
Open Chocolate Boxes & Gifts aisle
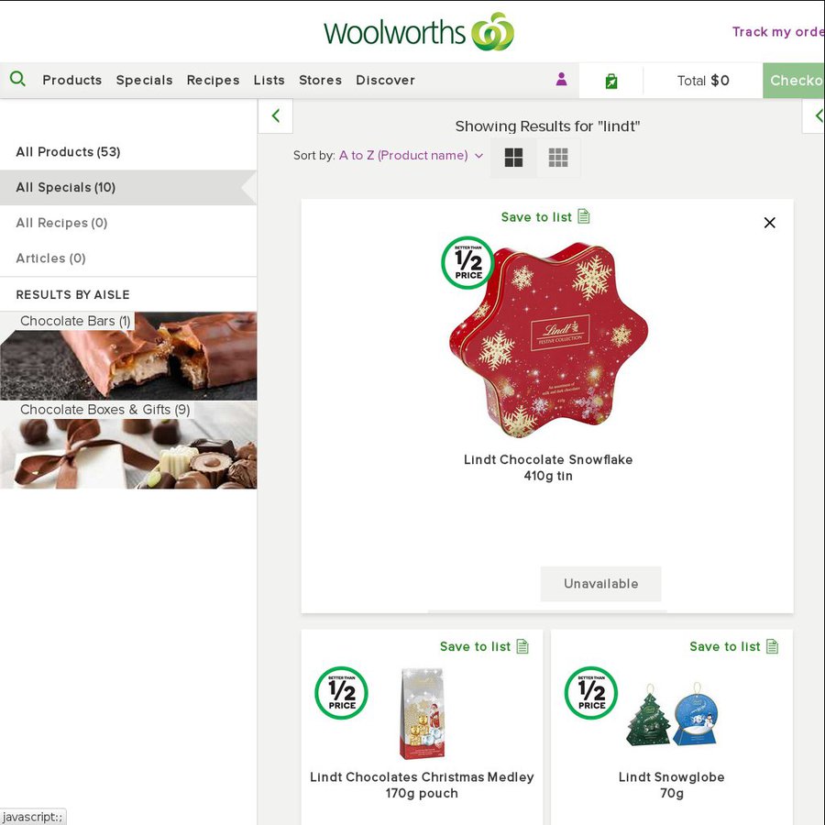pyautogui.click(x=128, y=445)
